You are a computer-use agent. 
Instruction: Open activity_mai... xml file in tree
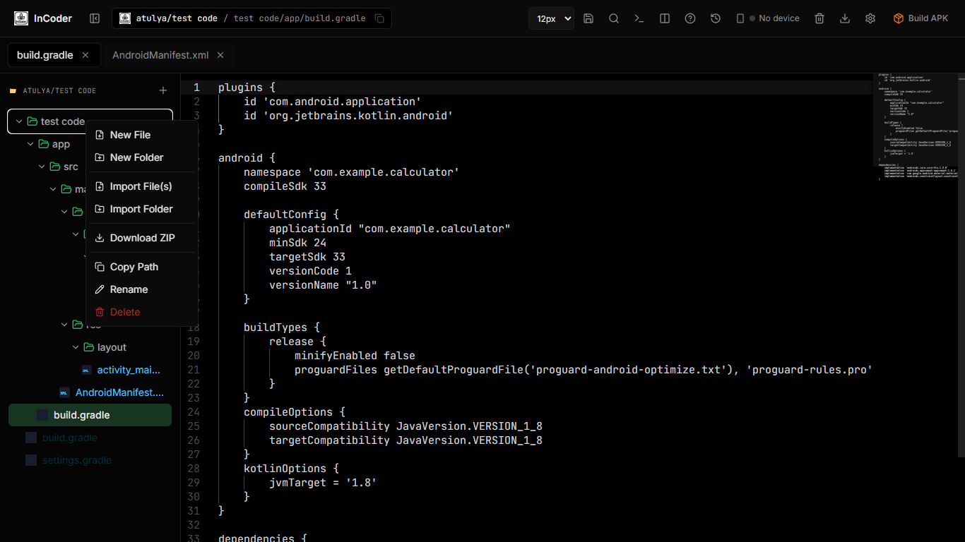[x=129, y=370]
